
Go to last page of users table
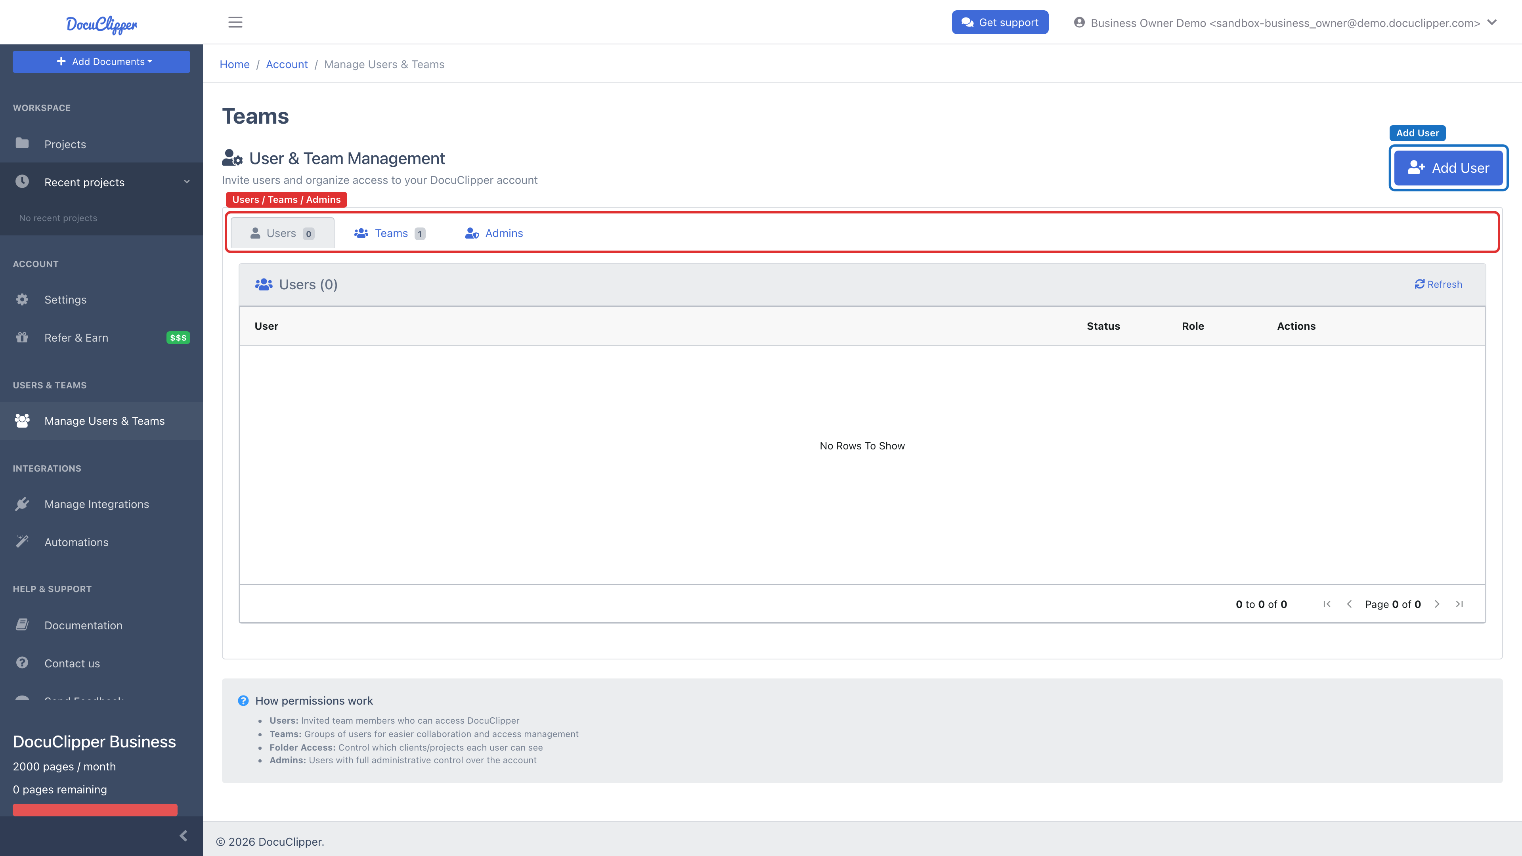[x=1459, y=604]
